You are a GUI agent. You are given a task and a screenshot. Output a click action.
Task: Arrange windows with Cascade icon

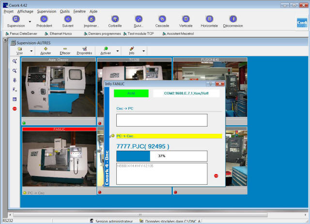pyautogui.click(x=162, y=19)
